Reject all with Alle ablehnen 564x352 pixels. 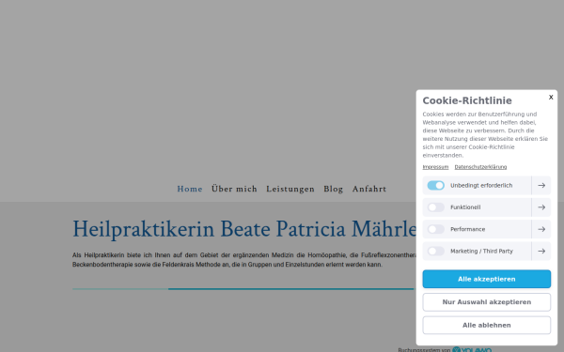(x=486, y=325)
